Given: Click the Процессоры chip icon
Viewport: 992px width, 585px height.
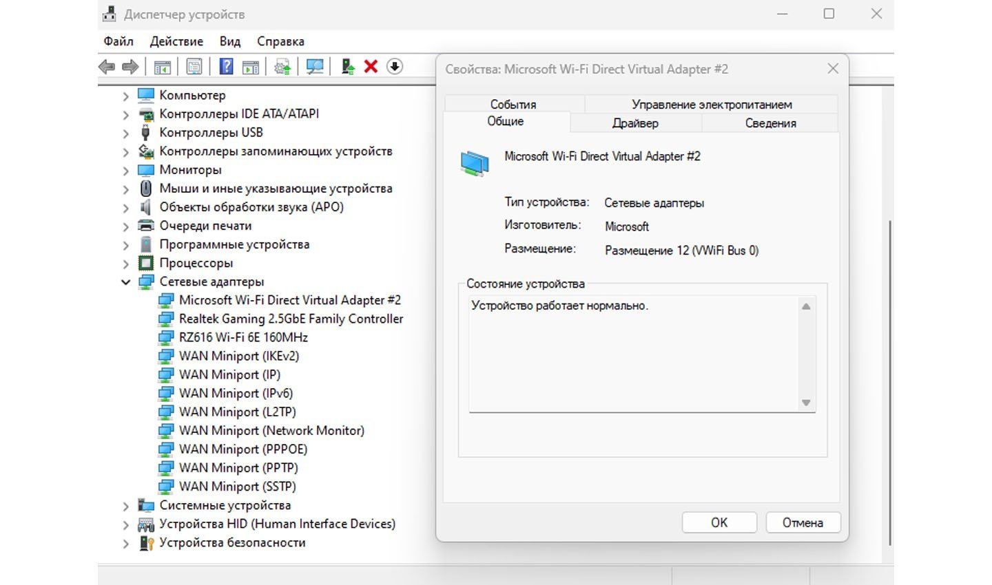Looking at the screenshot, I should tap(145, 262).
